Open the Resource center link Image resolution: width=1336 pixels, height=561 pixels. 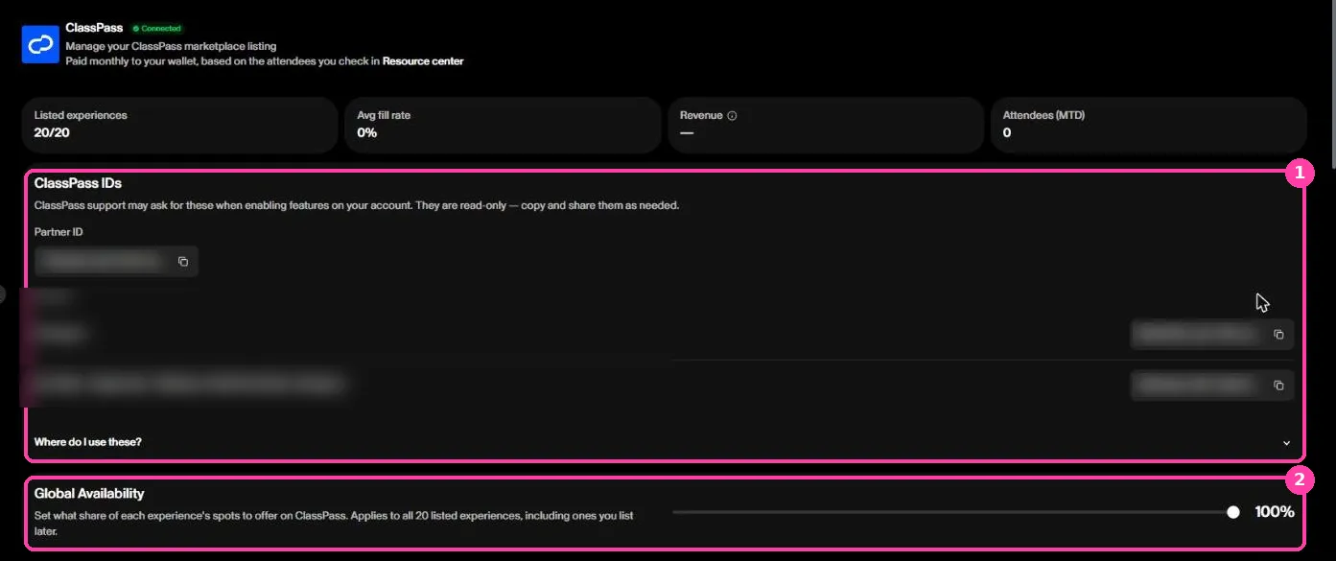[423, 61]
